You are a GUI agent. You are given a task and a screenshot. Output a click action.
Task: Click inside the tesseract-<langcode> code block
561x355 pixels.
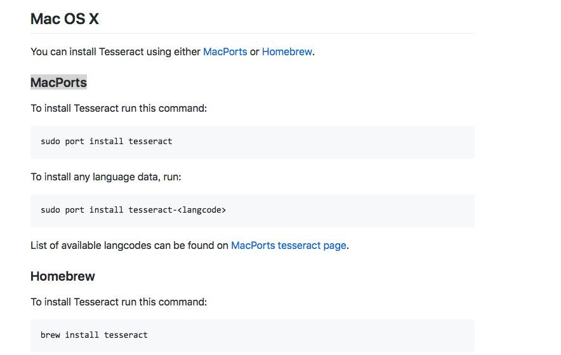tap(253, 211)
